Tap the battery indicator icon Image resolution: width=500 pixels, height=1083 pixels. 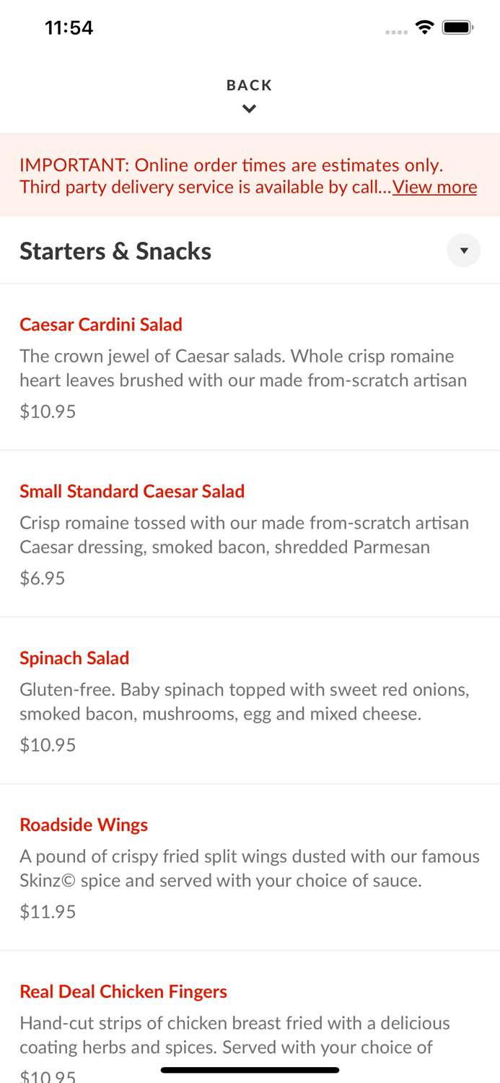[457, 27]
